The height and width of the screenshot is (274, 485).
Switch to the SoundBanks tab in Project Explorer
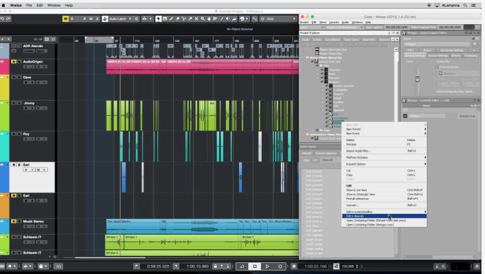click(333, 40)
